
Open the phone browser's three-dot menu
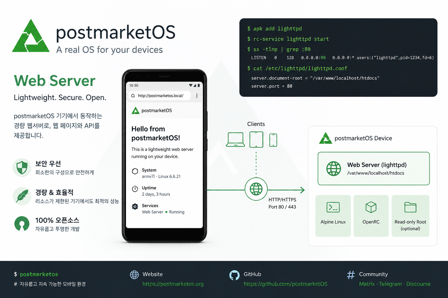click(x=197, y=96)
